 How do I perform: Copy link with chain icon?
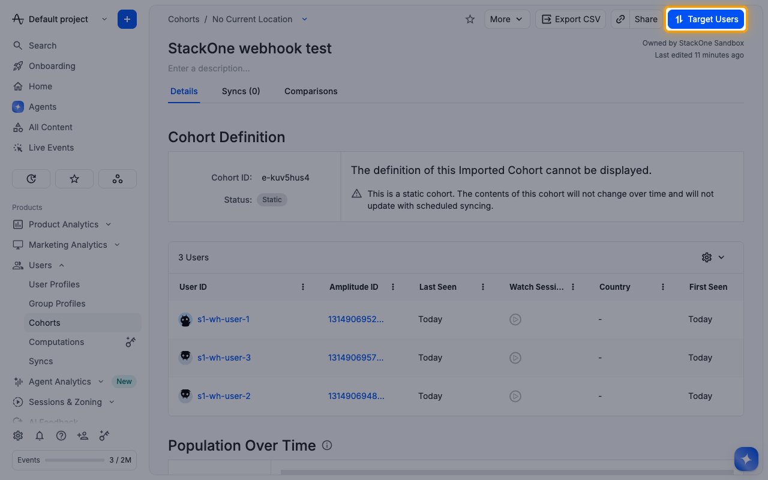click(x=620, y=19)
